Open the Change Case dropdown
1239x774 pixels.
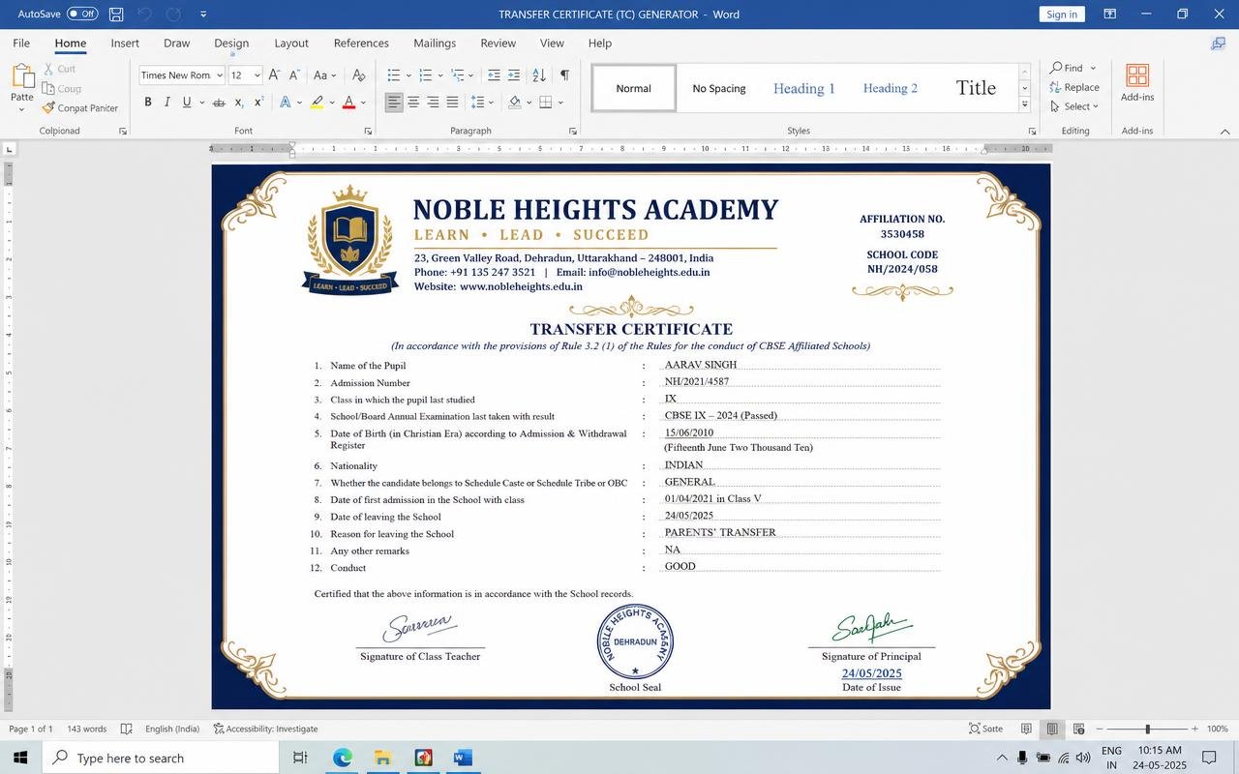326,75
